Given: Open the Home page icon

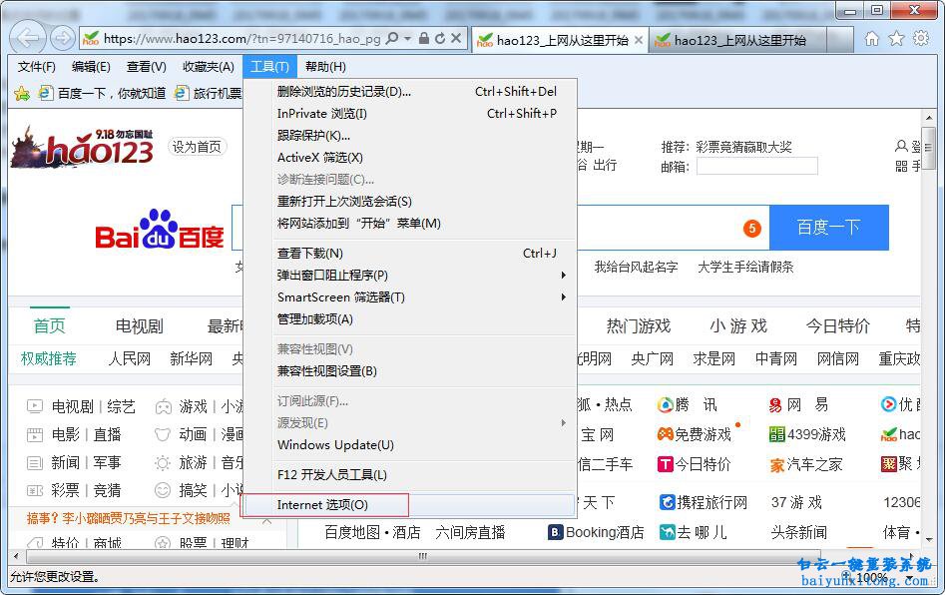Looking at the screenshot, I should [871, 39].
